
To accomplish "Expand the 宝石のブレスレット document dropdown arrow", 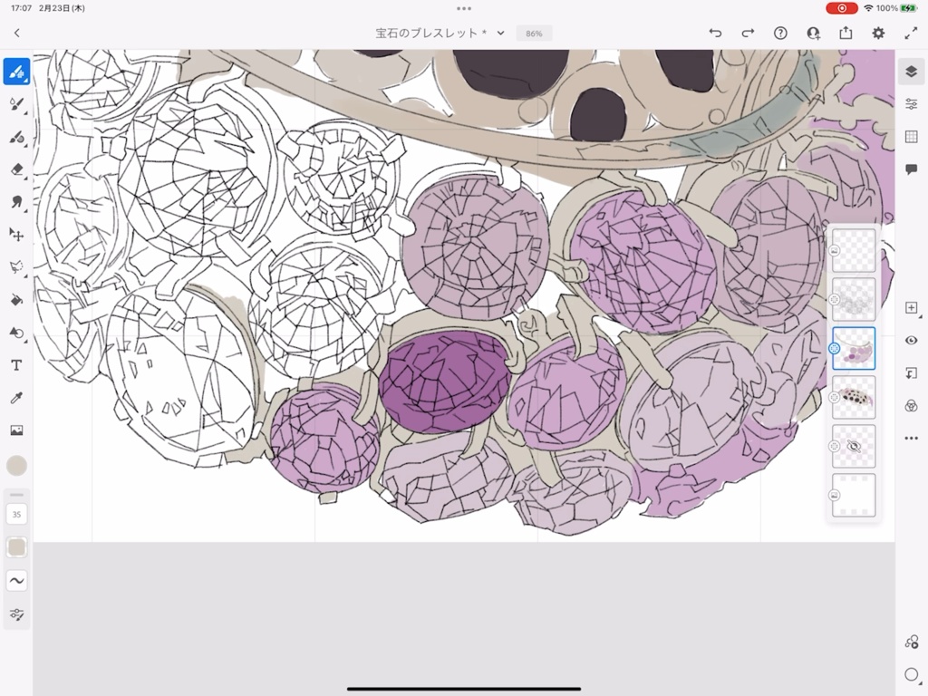I will pos(500,34).
